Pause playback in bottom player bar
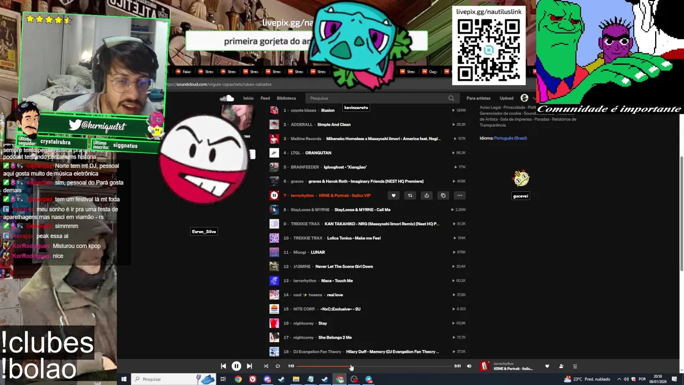 point(236,366)
